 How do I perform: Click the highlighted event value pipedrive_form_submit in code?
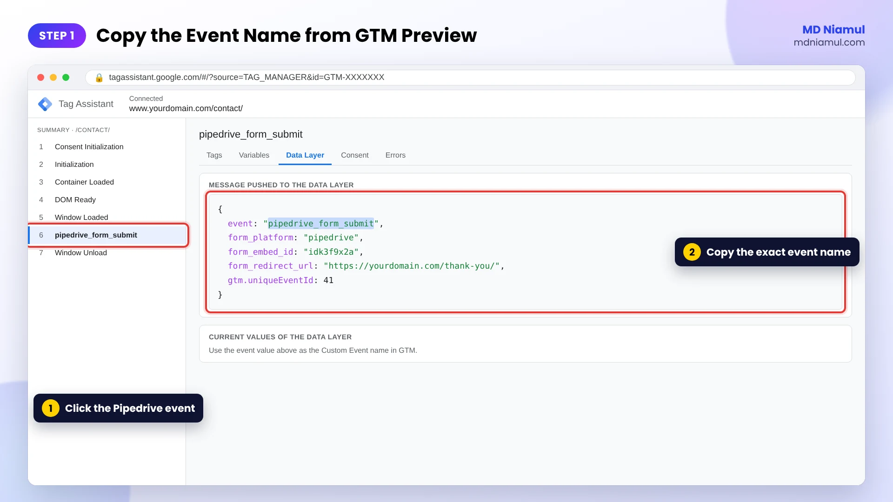pos(321,224)
